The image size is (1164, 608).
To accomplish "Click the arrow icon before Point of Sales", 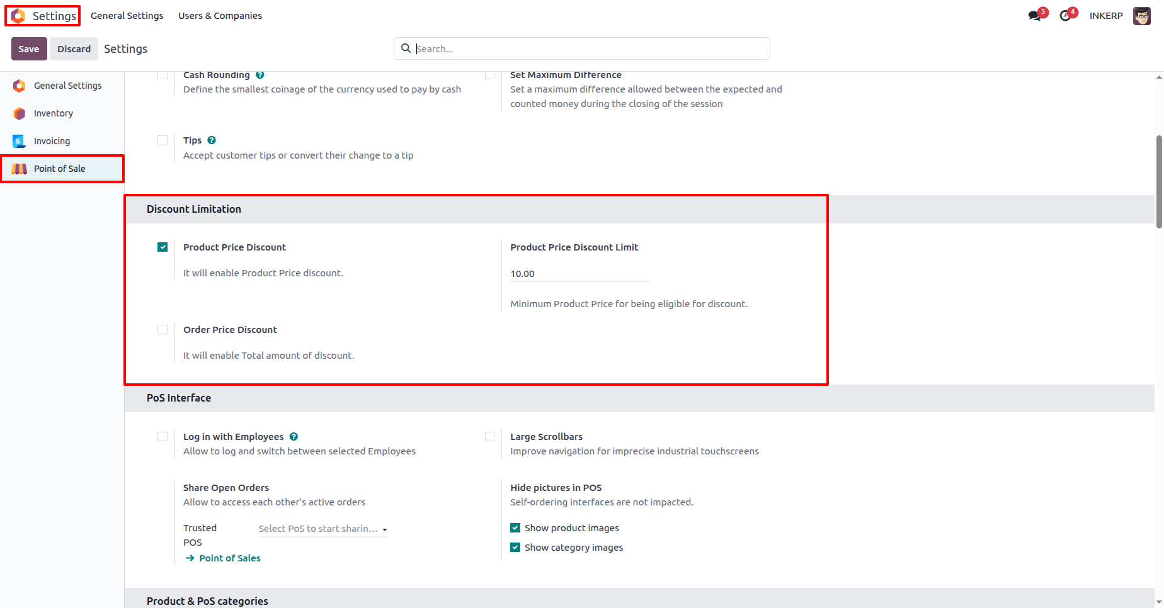I will point(190,558).
